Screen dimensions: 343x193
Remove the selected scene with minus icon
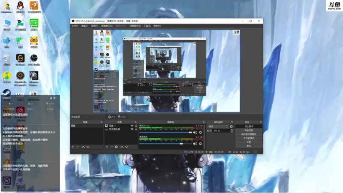pos(78,147)
